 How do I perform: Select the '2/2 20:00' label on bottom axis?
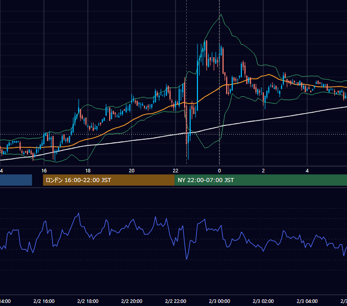132,301
